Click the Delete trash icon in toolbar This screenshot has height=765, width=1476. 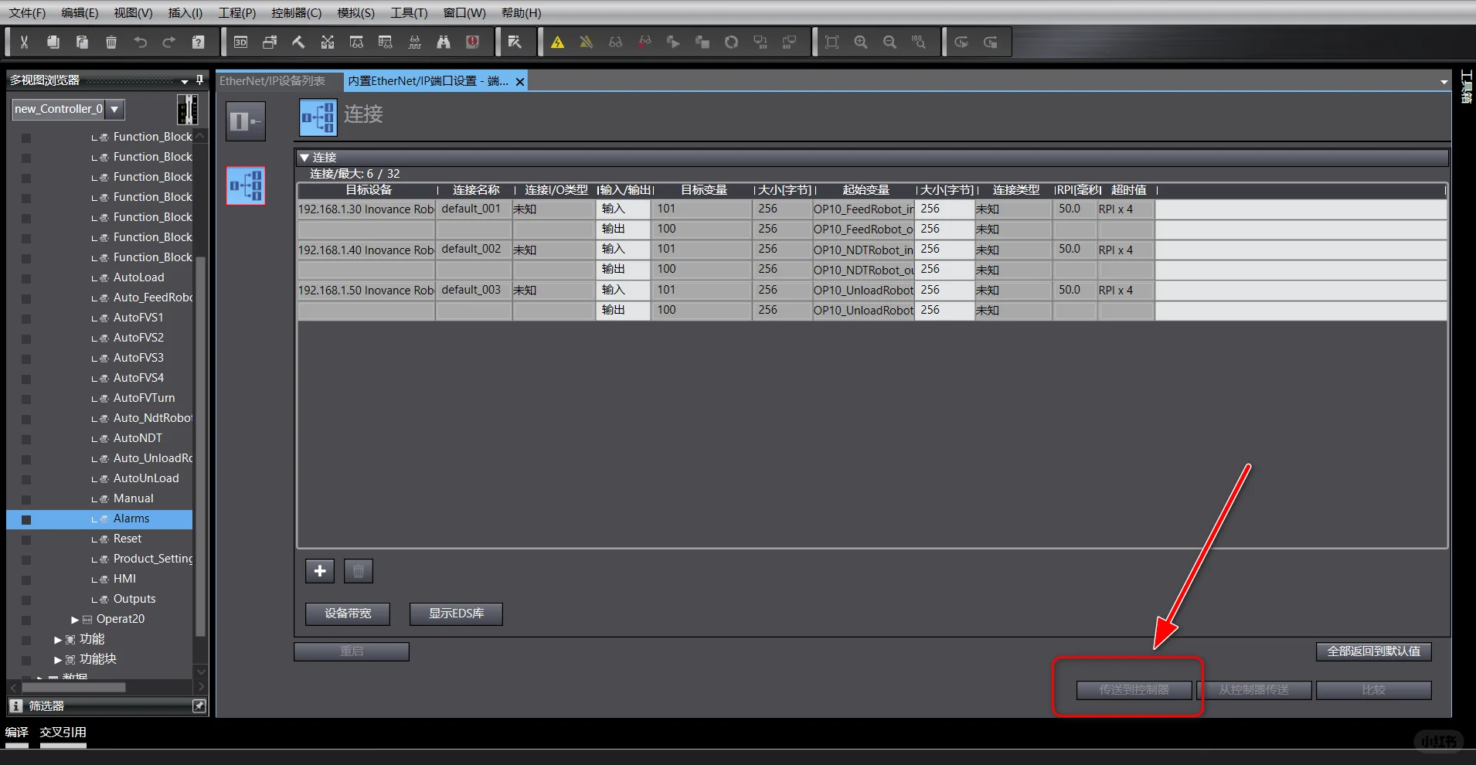click(111, 42)
